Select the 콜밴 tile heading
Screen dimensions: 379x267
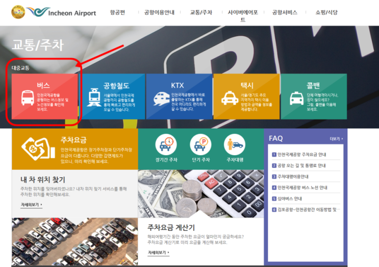pos(313,85)
